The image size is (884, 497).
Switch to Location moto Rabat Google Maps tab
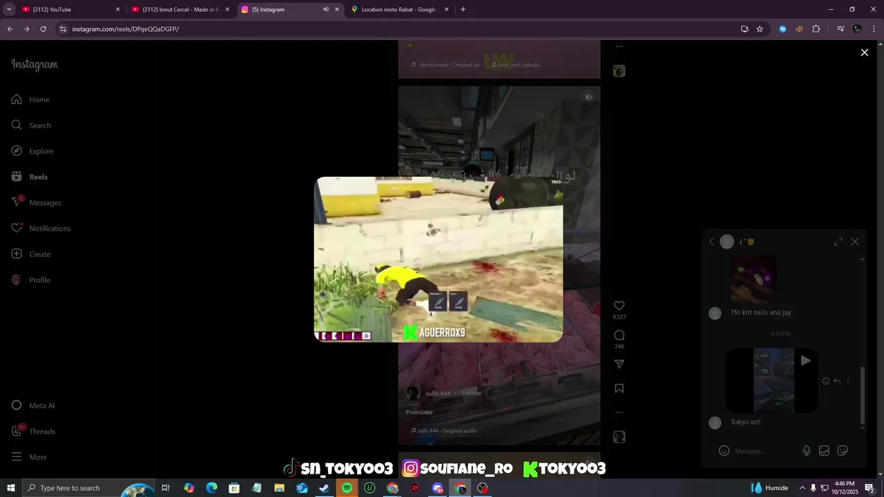tap(401, 10)
